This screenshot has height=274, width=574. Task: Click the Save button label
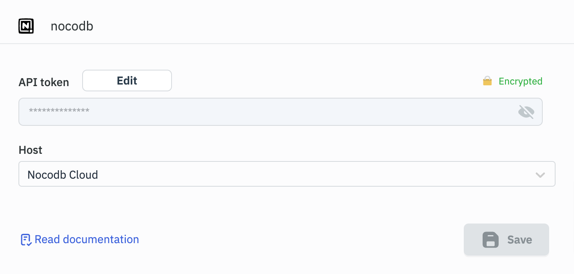click(519, 240)
